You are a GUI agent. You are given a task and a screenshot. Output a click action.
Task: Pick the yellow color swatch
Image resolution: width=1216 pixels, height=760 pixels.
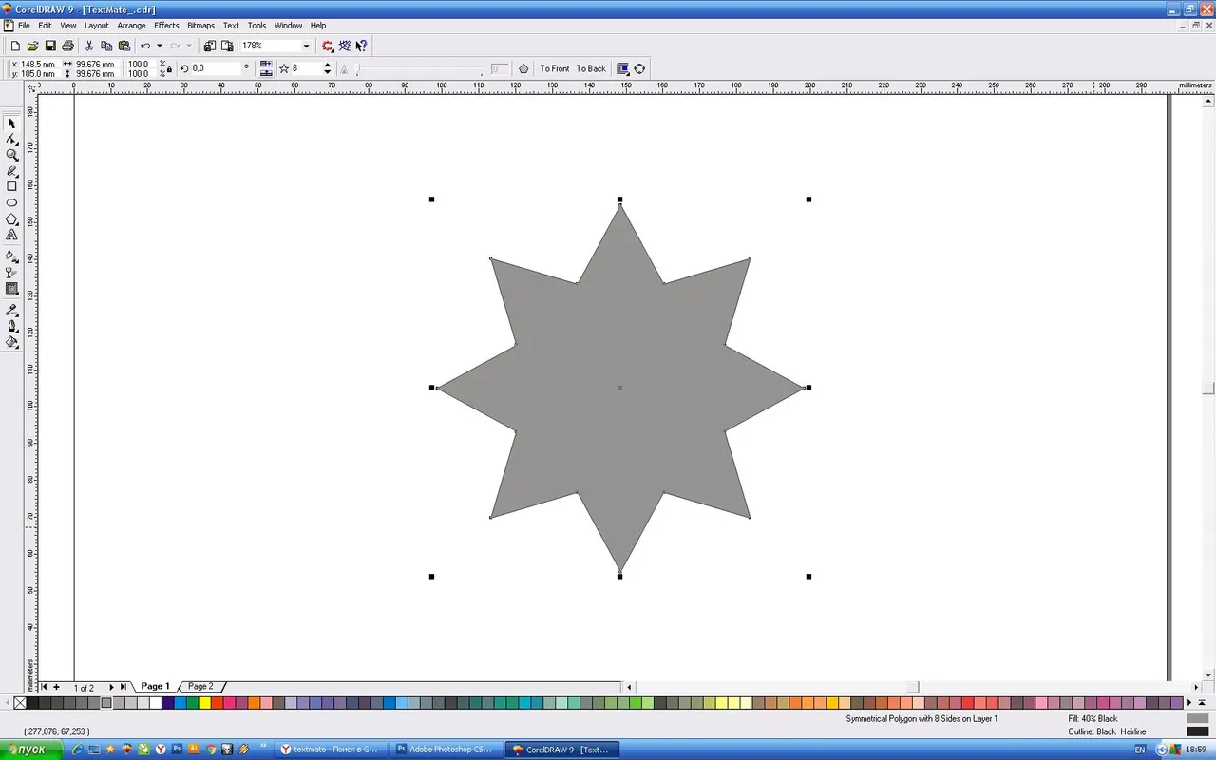point(204,703)
